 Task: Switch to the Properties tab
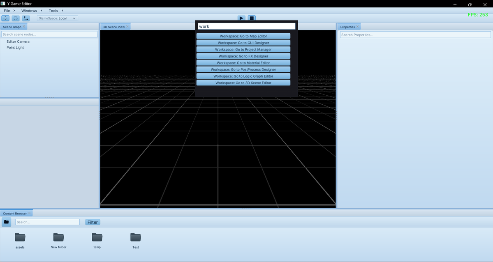(x=347, y=27)
